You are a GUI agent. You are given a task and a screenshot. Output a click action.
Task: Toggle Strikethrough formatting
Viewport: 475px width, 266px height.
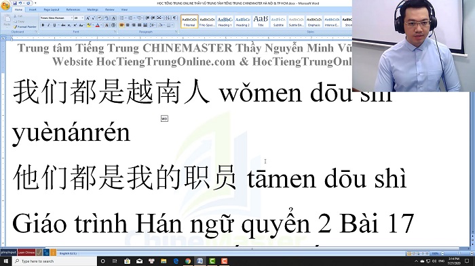click(63, 25)
